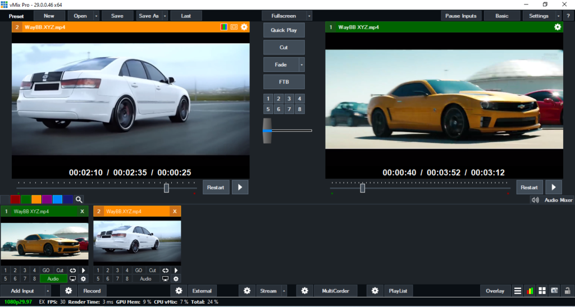
Task: Toggle Audio on input 1 tile
Action: (53, 278)
